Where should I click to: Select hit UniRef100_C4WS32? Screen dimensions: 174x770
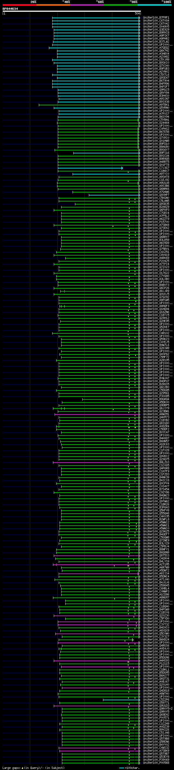point(156,748)
